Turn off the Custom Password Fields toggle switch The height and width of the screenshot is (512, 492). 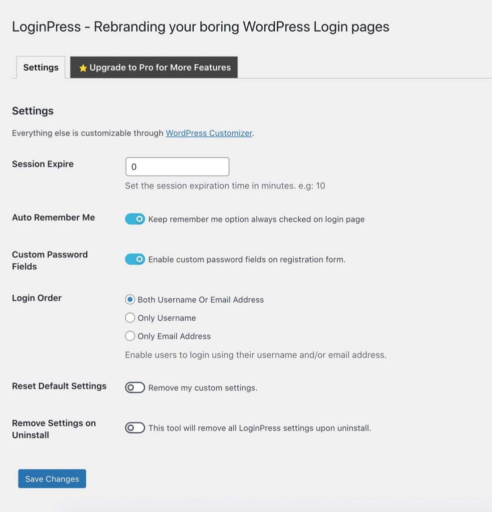point(135,259)
